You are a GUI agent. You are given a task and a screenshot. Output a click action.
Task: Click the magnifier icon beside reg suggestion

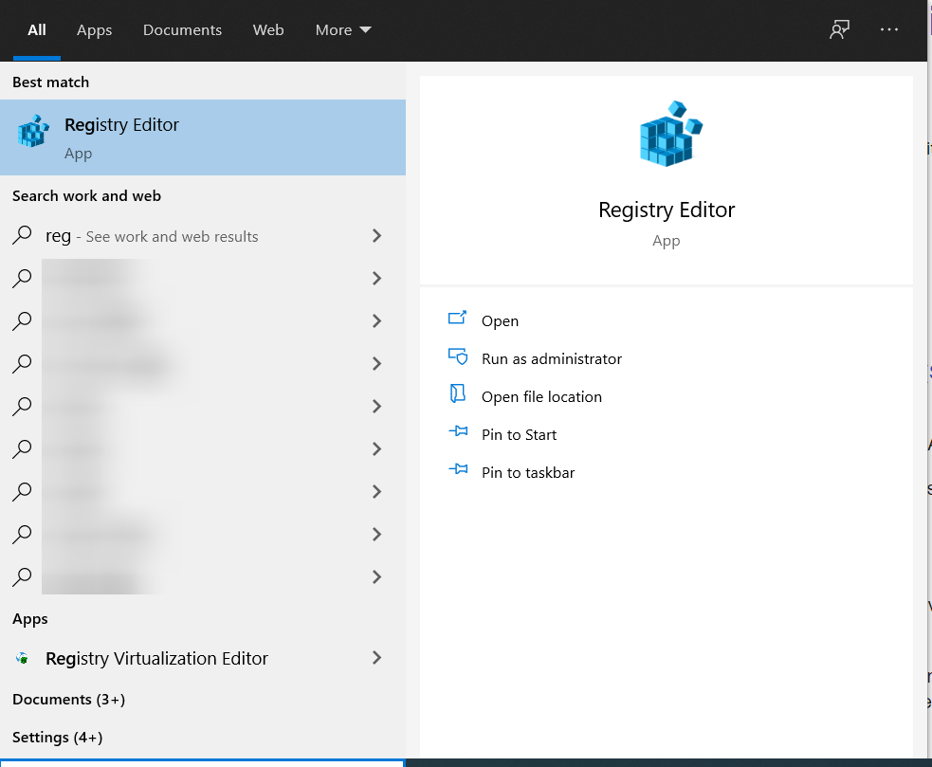tap(21, 235)
